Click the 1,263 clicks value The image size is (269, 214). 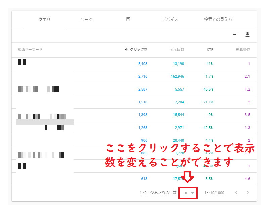143,128
